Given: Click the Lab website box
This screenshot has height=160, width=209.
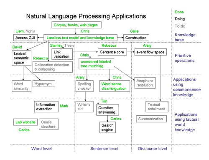Looking at the screenshot, I should click(x=25, y=122).
